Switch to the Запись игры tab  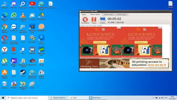[x=108, y=14]
